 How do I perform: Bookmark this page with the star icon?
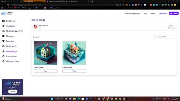click(x=123, y=5)
